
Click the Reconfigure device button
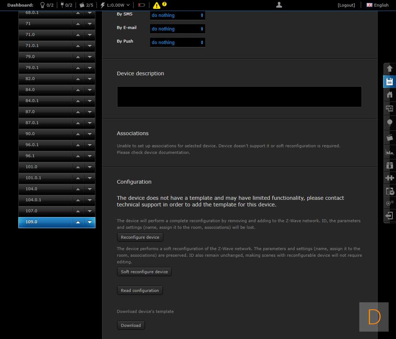(140, 237)
